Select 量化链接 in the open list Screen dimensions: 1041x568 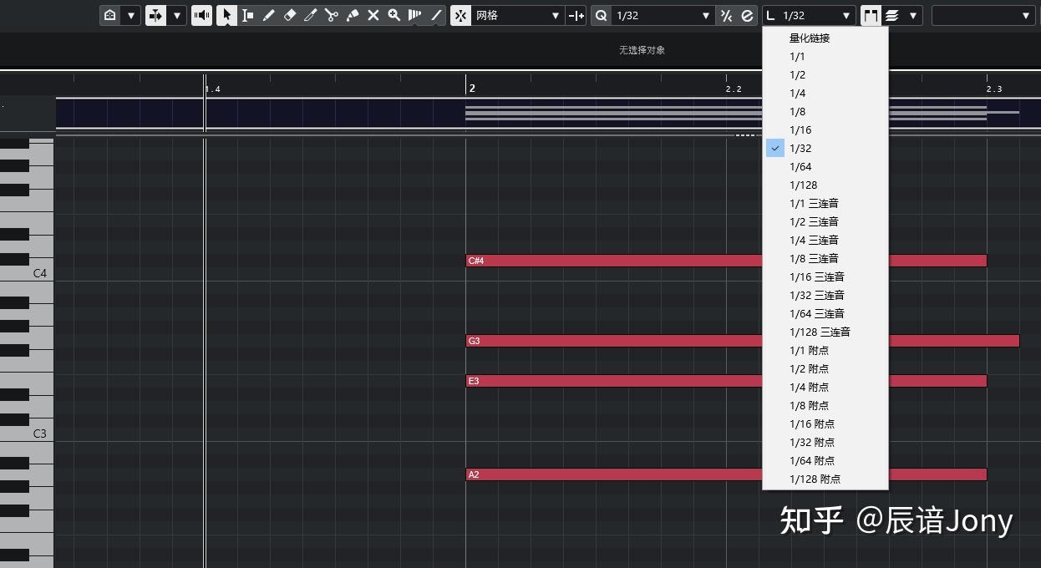808,38
